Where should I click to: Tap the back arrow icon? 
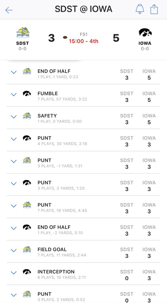pyautogui.click(x=9, y=10)
